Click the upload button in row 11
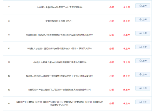This screenshot has width=154, height=111. [143, 61]
